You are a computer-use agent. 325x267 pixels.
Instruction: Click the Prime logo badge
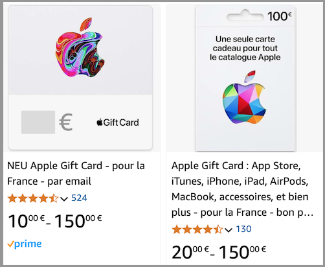tap(25, 244)
